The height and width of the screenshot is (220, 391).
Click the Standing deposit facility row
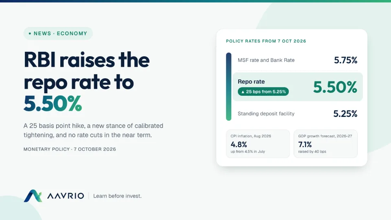point(297,114)
